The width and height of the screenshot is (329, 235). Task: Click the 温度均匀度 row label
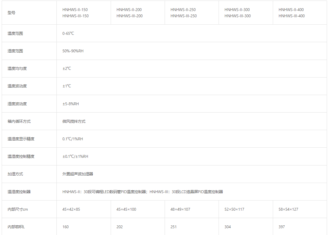pos(17,68)
